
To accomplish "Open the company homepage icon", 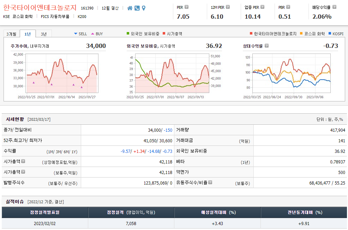I will point(130,8).
